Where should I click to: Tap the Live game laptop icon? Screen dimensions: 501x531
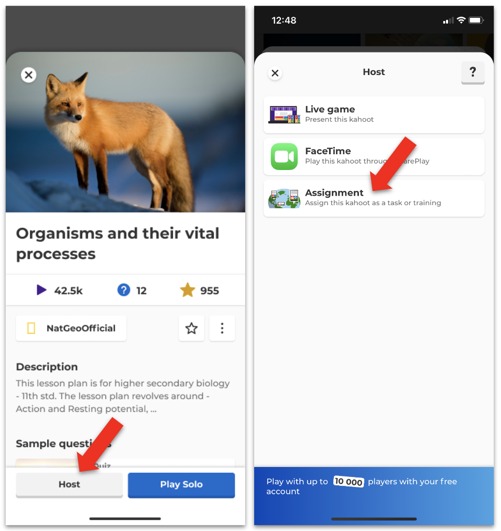point(284,114)
